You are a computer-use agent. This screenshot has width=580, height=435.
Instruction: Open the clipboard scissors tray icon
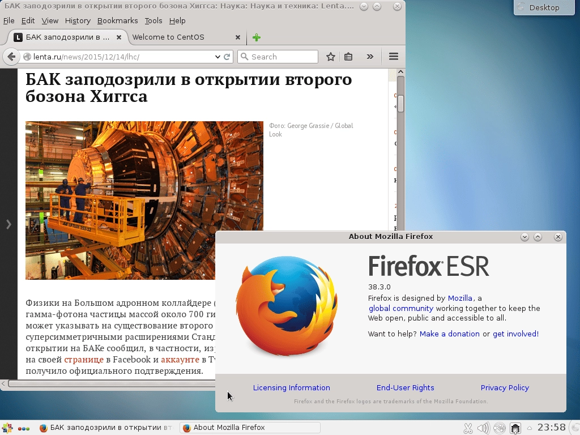468,428
